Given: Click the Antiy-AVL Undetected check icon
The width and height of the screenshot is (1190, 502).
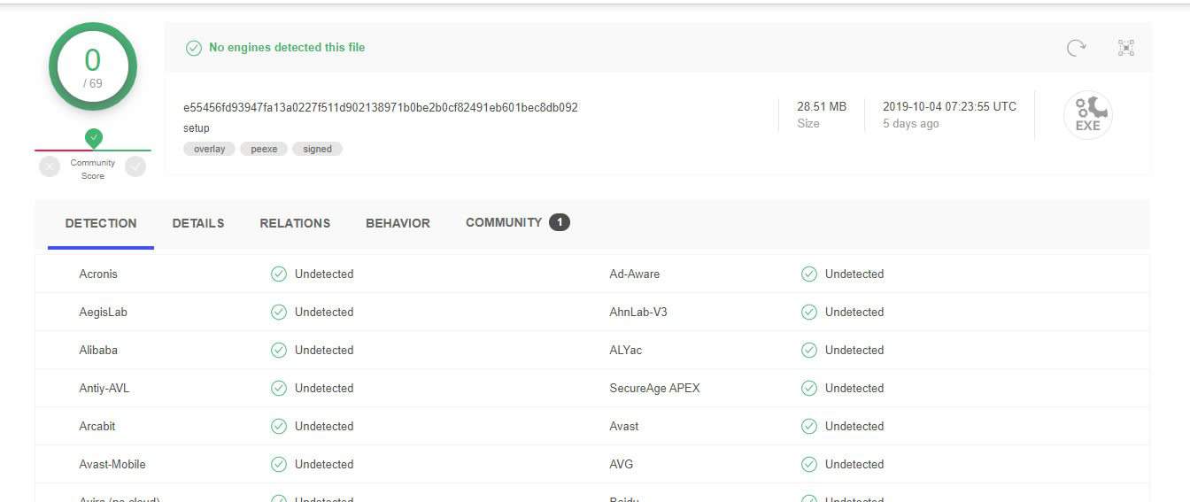Looking at the screenshot, I should point(279,388).
